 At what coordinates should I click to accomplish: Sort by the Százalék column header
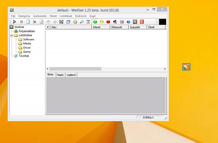pos(138,27)
